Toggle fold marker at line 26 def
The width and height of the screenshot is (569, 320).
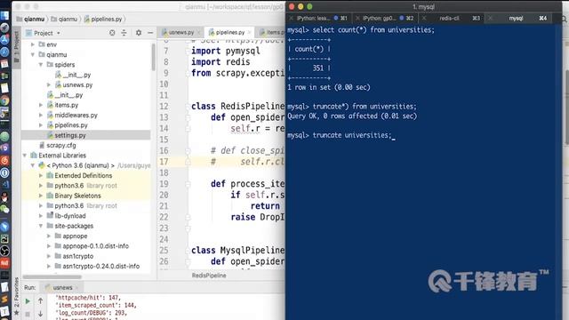188,261
